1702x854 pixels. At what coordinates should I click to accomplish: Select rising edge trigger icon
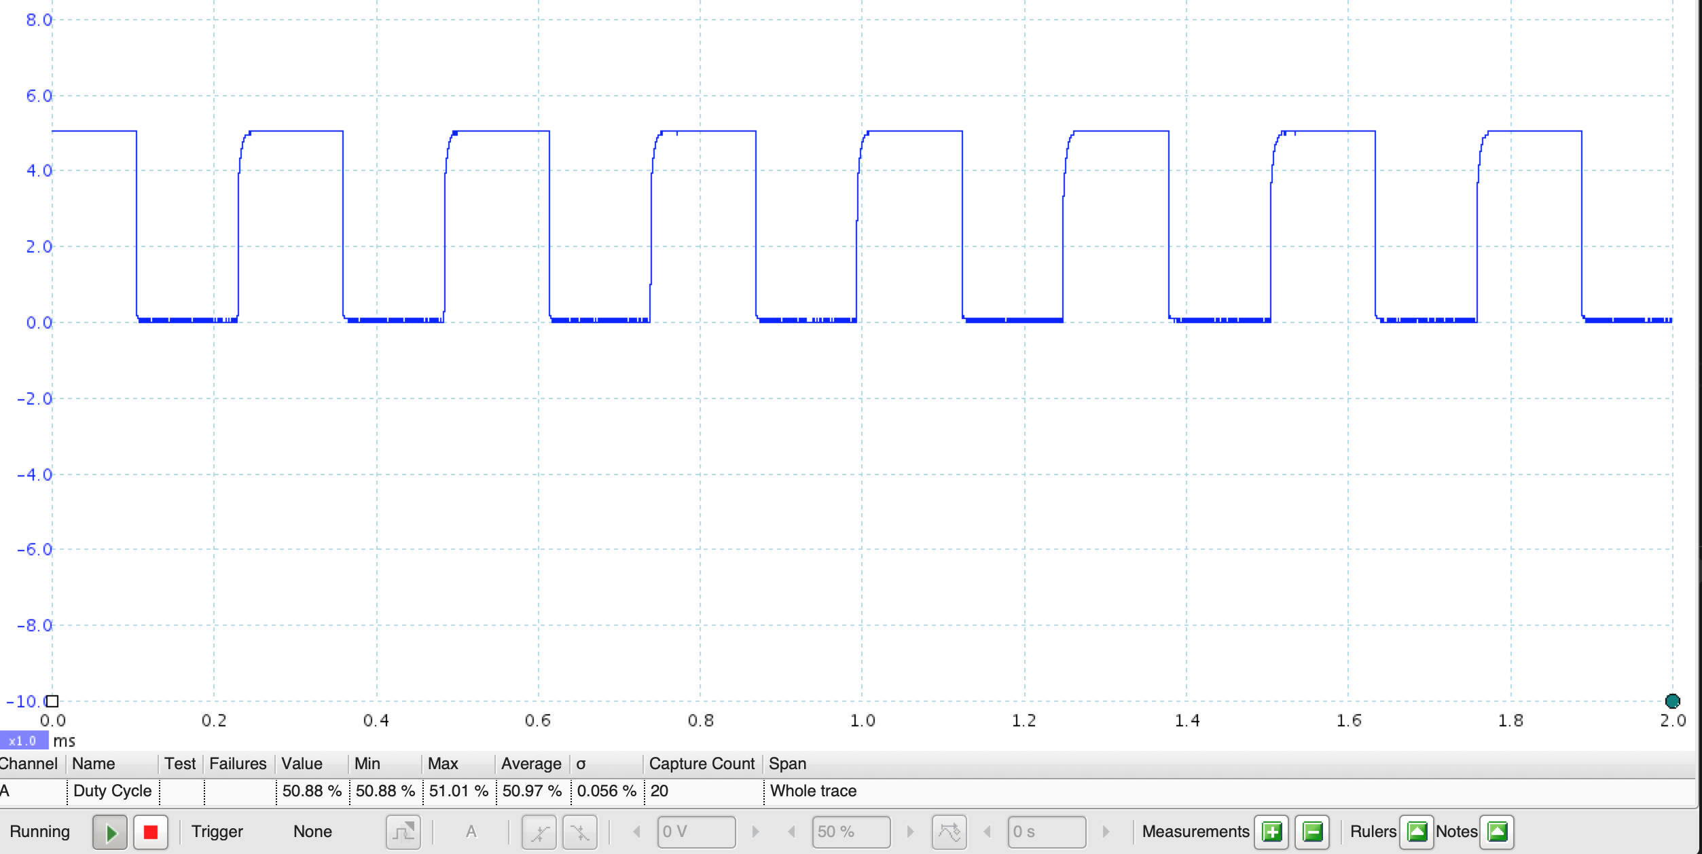point(539,832)
